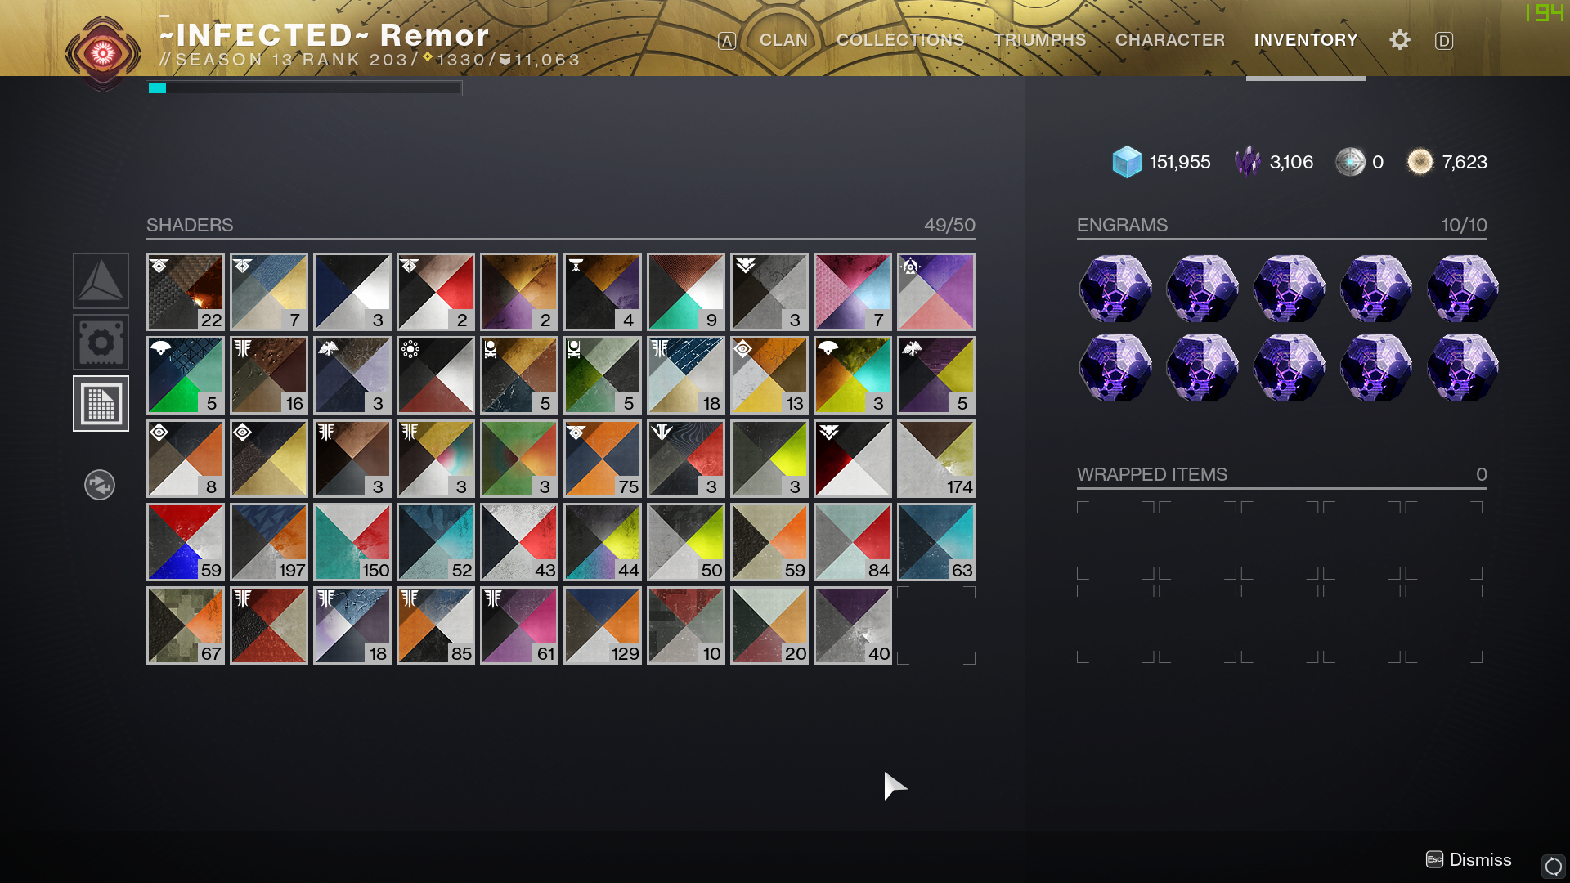Viewport: 1570px width, 883px height.
Task: Click the ENGRAMS section heading
Action: pos(1122,225)
